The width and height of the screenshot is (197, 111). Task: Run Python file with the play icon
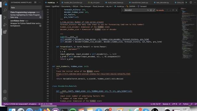click(186, 2)
